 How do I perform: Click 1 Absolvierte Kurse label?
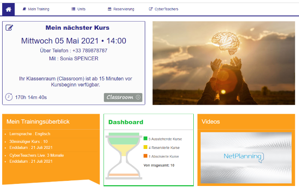(164, 157)
